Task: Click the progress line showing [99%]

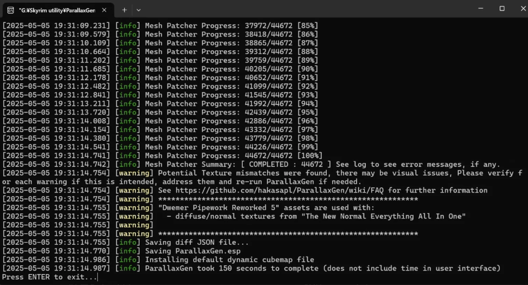Action: click(160, 147)
